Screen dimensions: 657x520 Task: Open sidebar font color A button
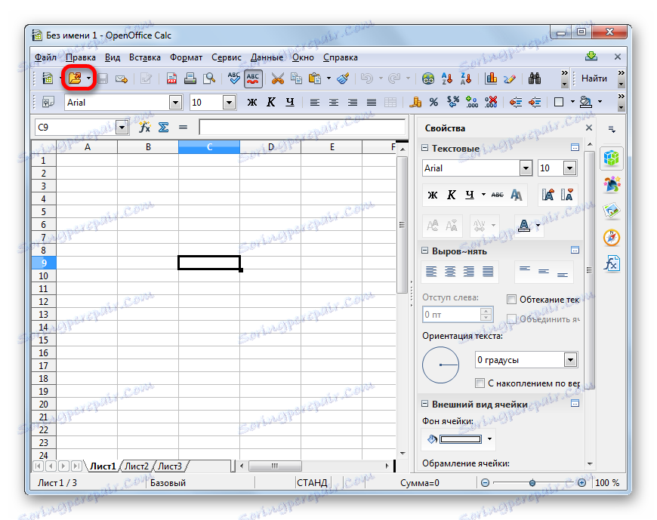[x=524, y=226]
